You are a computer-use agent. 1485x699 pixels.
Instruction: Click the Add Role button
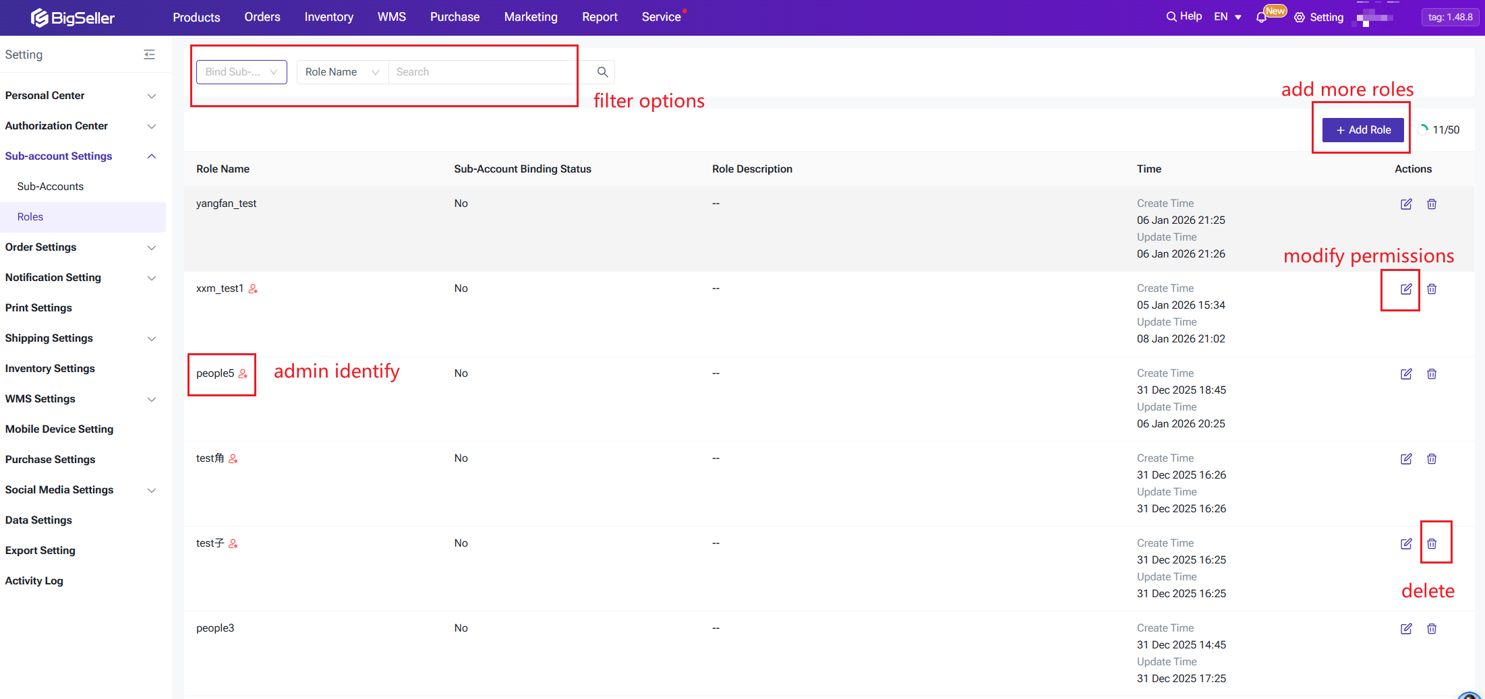(x=1363, y=130)
